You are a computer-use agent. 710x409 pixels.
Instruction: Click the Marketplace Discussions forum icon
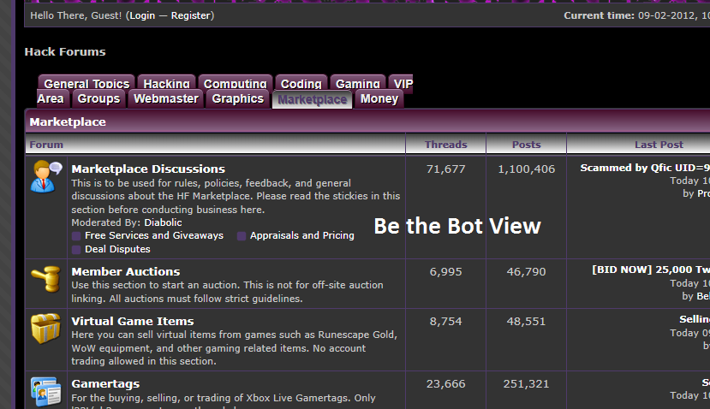pyautogui.click(x=46, y=176)
